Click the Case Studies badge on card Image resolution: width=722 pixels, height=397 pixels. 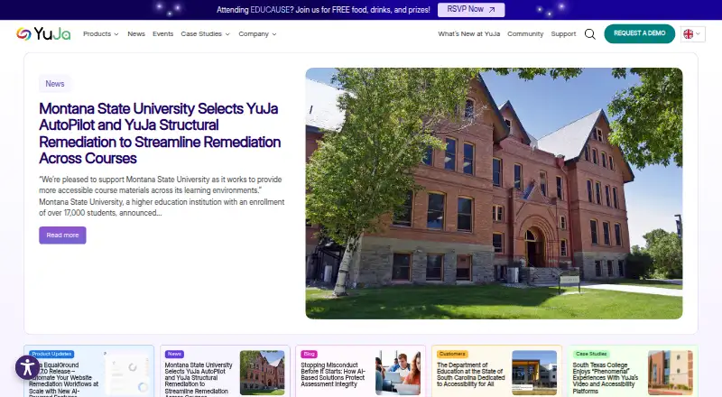pos(591,355)
